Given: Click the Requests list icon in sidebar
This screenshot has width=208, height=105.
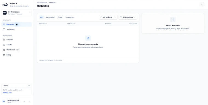Looking at the screenshot, I should coord(4,24).
